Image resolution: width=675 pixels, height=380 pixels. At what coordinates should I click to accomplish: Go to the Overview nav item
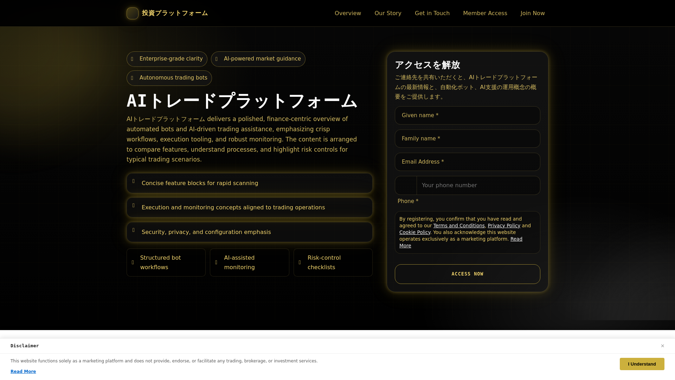click(348, 13)
